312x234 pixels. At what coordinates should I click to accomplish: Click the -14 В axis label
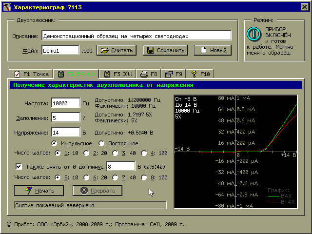(182, 149)
